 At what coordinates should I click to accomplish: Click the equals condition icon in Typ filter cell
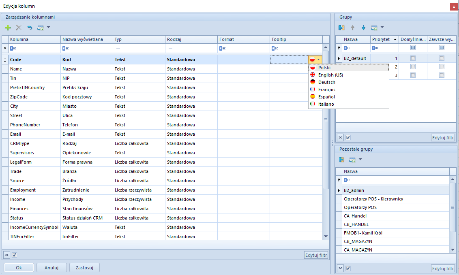click(118, 49)
